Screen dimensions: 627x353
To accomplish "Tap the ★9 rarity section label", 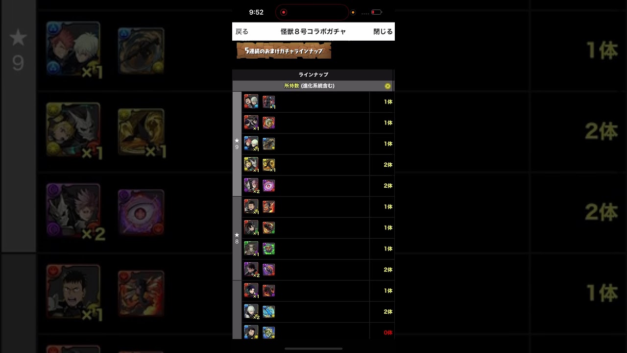I will coord(237,144).
